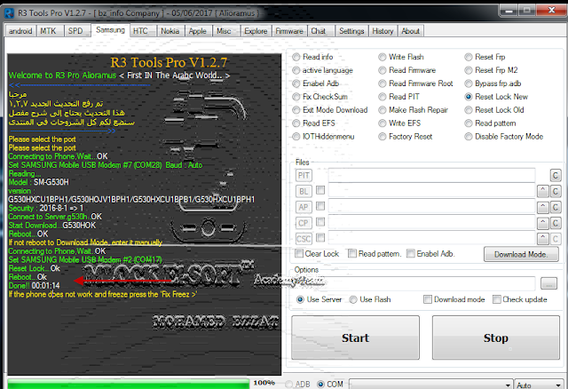The width and height of the screenshot is (568, 389).
Task: Clear the PIT row with its C button
Action: [556, 176]
